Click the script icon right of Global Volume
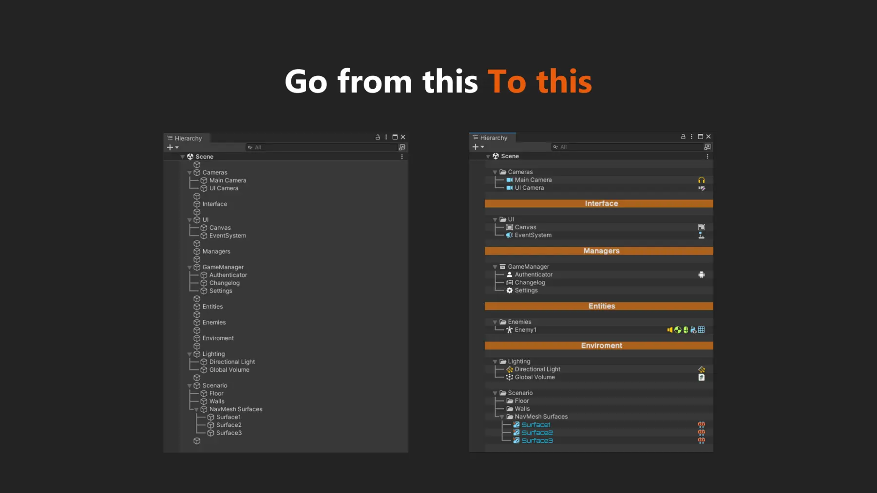The width and height of the screenshot is (877, 493). coord(701,377)
